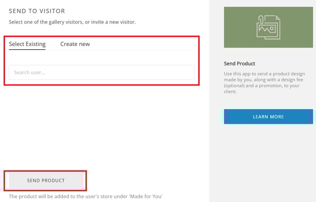316x202 pixels.
Task: Click the Send Product heading in sidebar
Action: point(239,63)
